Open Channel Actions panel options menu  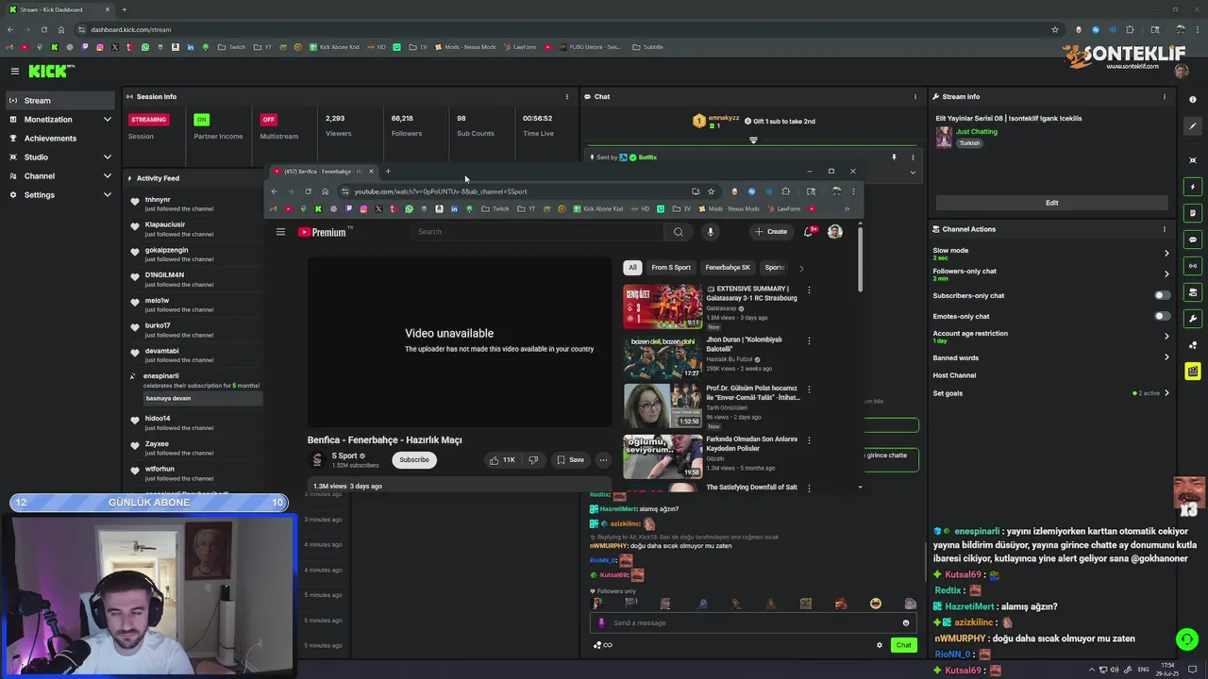click(1165, 229)
